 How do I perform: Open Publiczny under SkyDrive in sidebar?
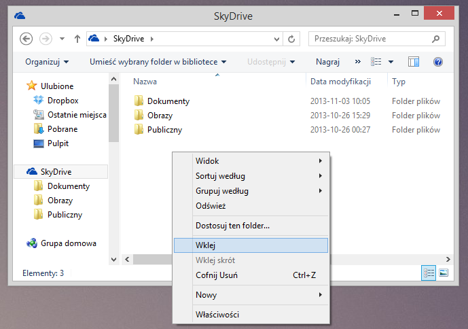(65, 215)
